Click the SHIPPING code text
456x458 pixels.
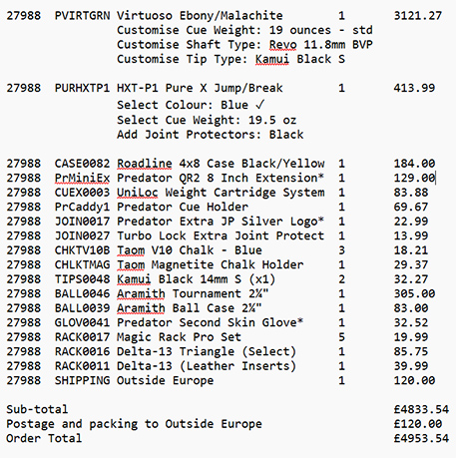[82, 380]
